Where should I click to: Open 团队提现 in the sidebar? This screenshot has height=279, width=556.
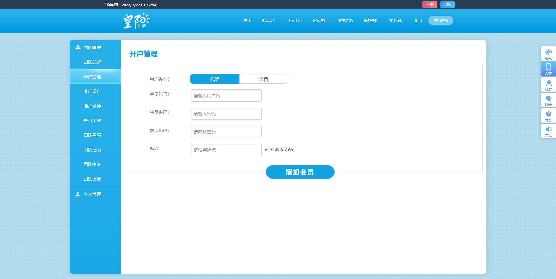click(95, 179)
